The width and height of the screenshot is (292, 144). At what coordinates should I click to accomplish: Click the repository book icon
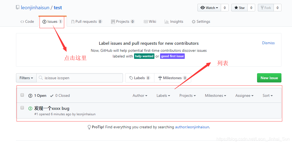coord(18,8)
